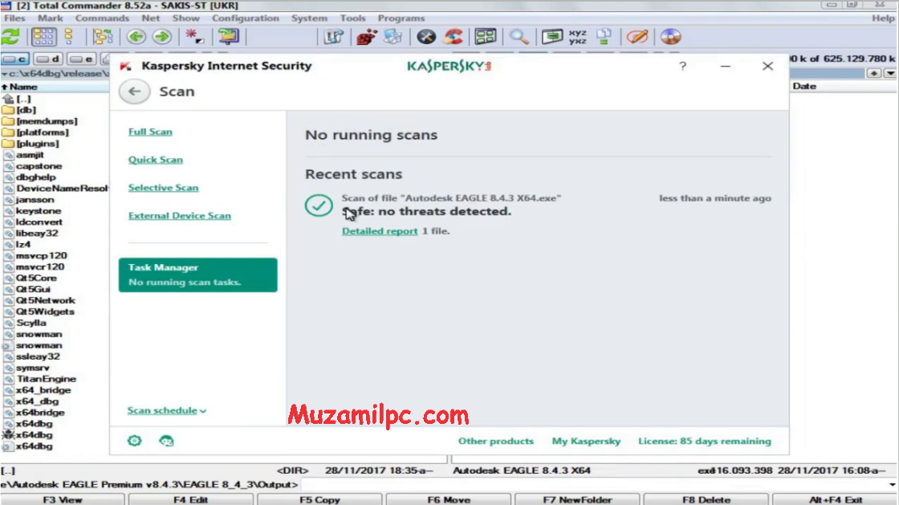This screenshot has height=505, width=899.
Task: Click the command line input field
Action: tap(593, 485)
